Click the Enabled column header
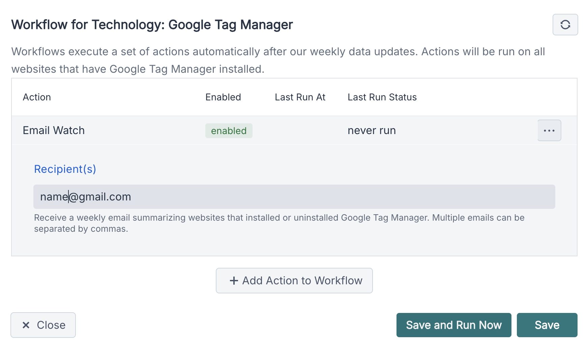588x351 pixels. click(223, 97)
